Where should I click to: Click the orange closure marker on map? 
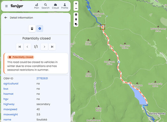tap(102, 27)
